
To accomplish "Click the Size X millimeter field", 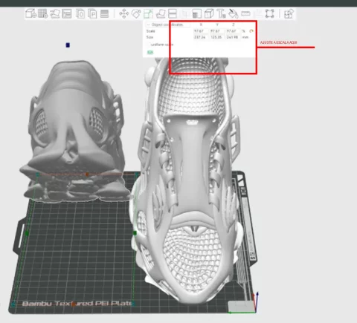I will click(200, 37).
